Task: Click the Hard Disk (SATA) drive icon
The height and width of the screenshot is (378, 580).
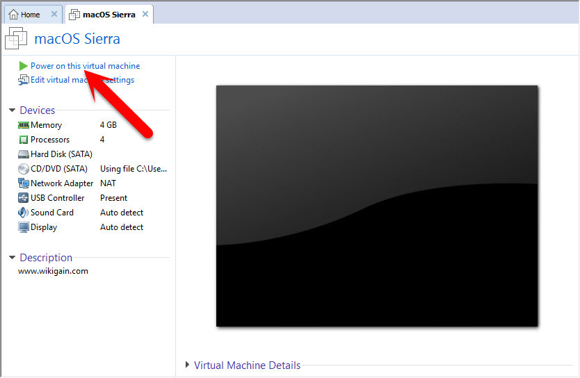Action: (x=24, y=154)
